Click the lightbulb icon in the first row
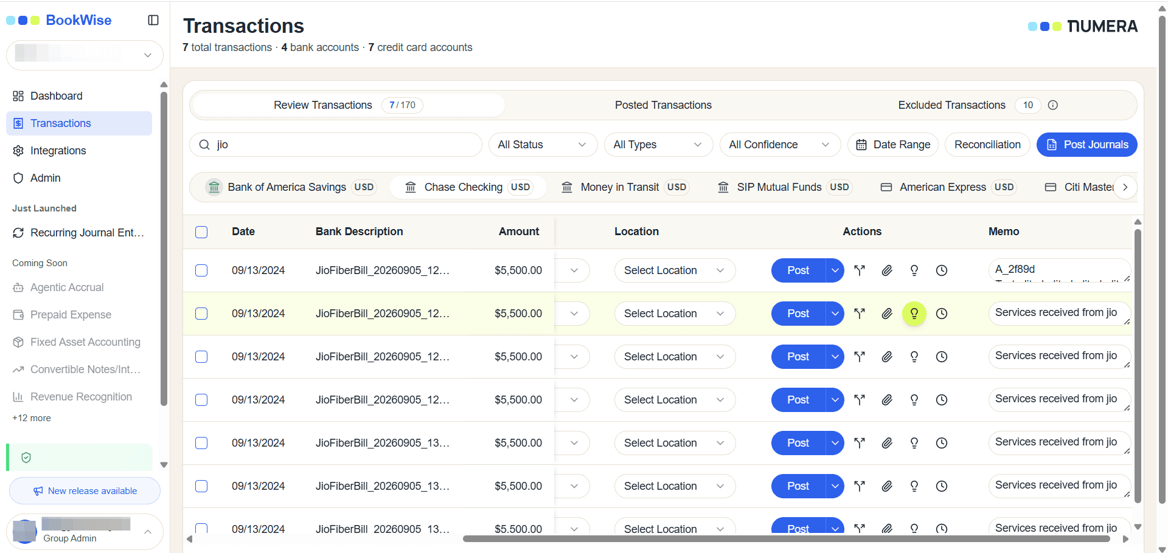The image size is (1168, 553). coord(914,270)
